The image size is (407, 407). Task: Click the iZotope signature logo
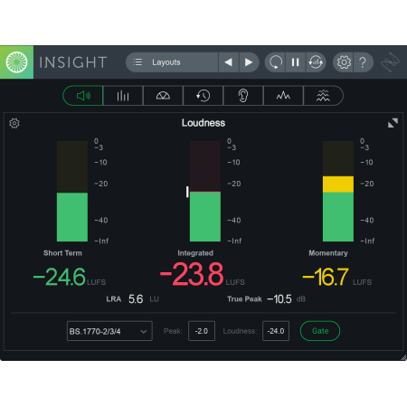390,62
